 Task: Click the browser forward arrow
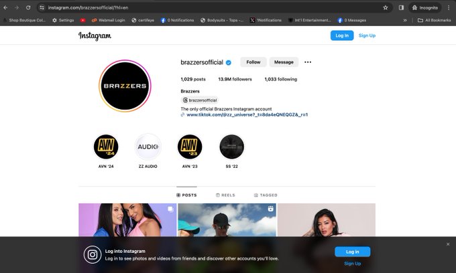pyautogui.click(x=17, y=7)
